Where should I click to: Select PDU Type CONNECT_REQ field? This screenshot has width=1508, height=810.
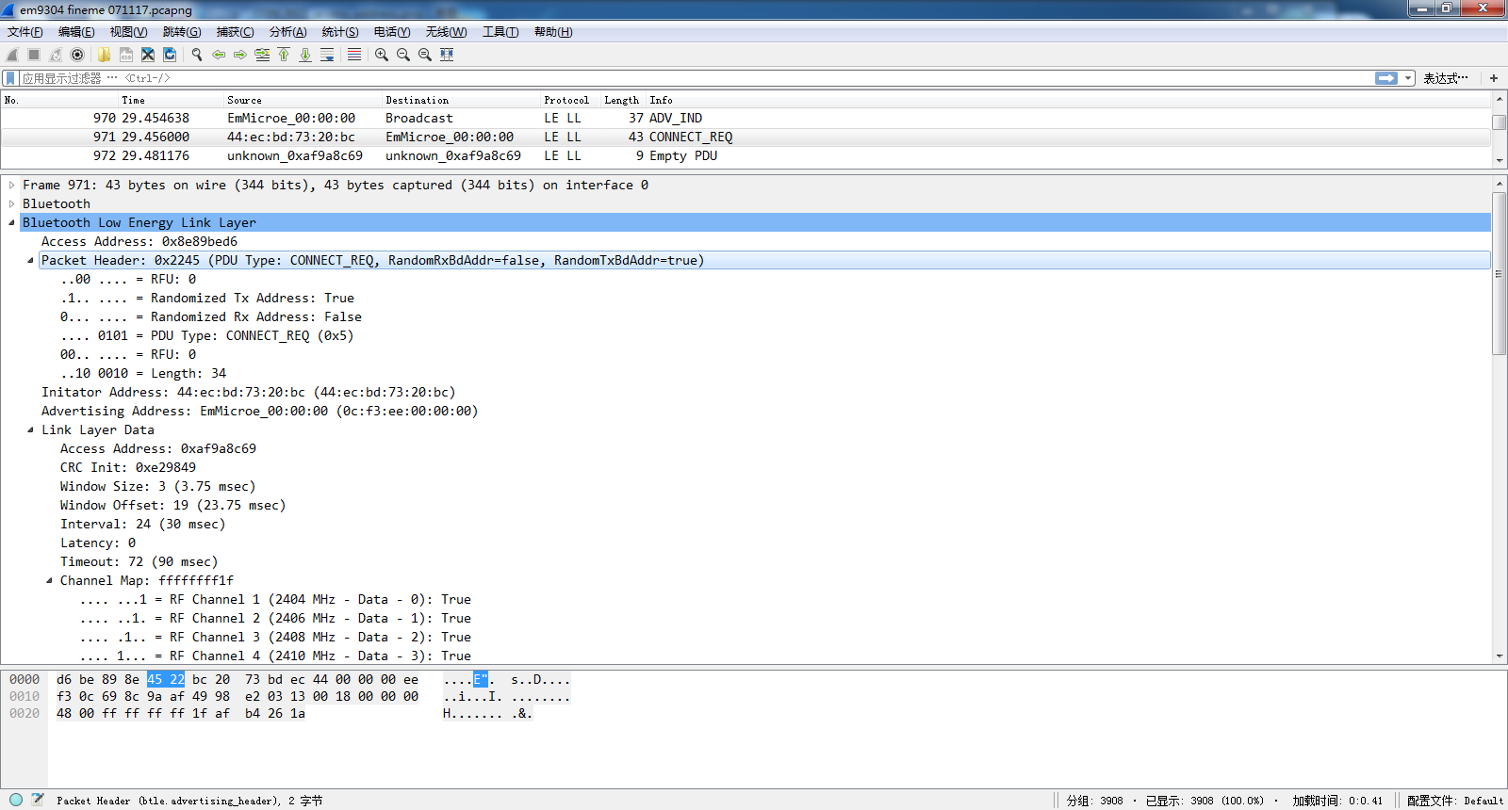pyautogui.click(x=207, y=336)
